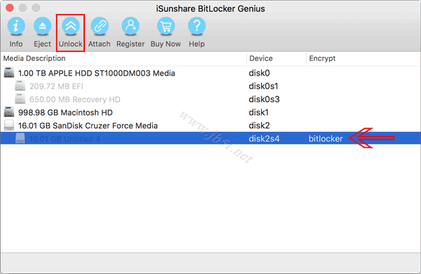421x274 pixels.
Task: Select the Unlock toolbar icon
Action: click(x=71, y=26)
